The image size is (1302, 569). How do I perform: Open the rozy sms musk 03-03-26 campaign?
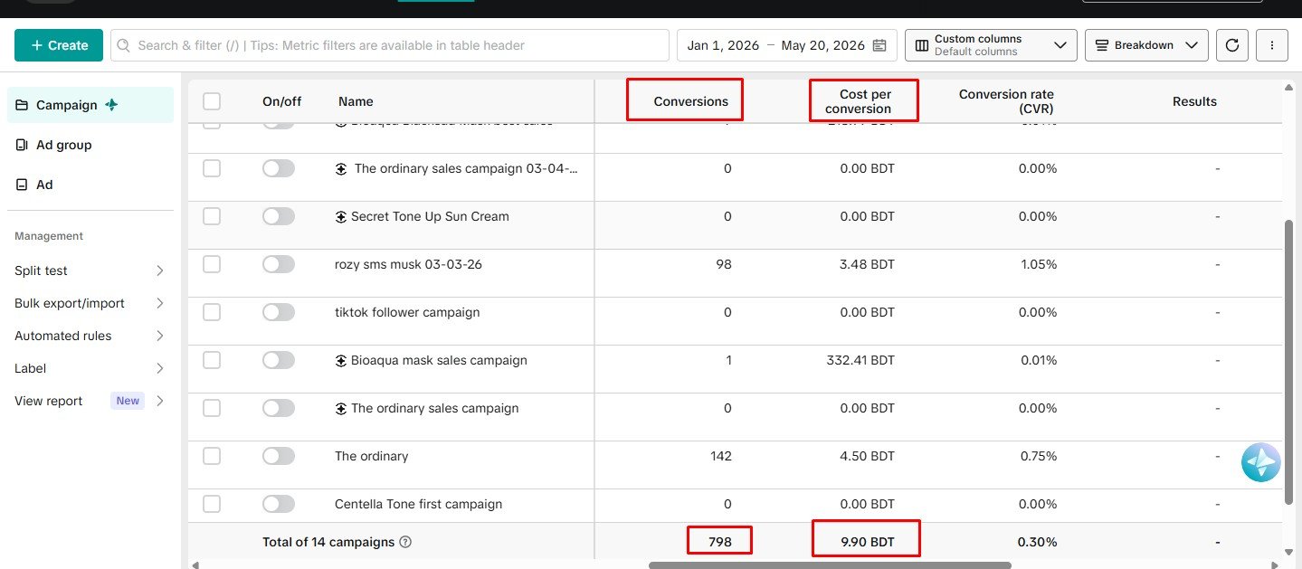(408, 264)
